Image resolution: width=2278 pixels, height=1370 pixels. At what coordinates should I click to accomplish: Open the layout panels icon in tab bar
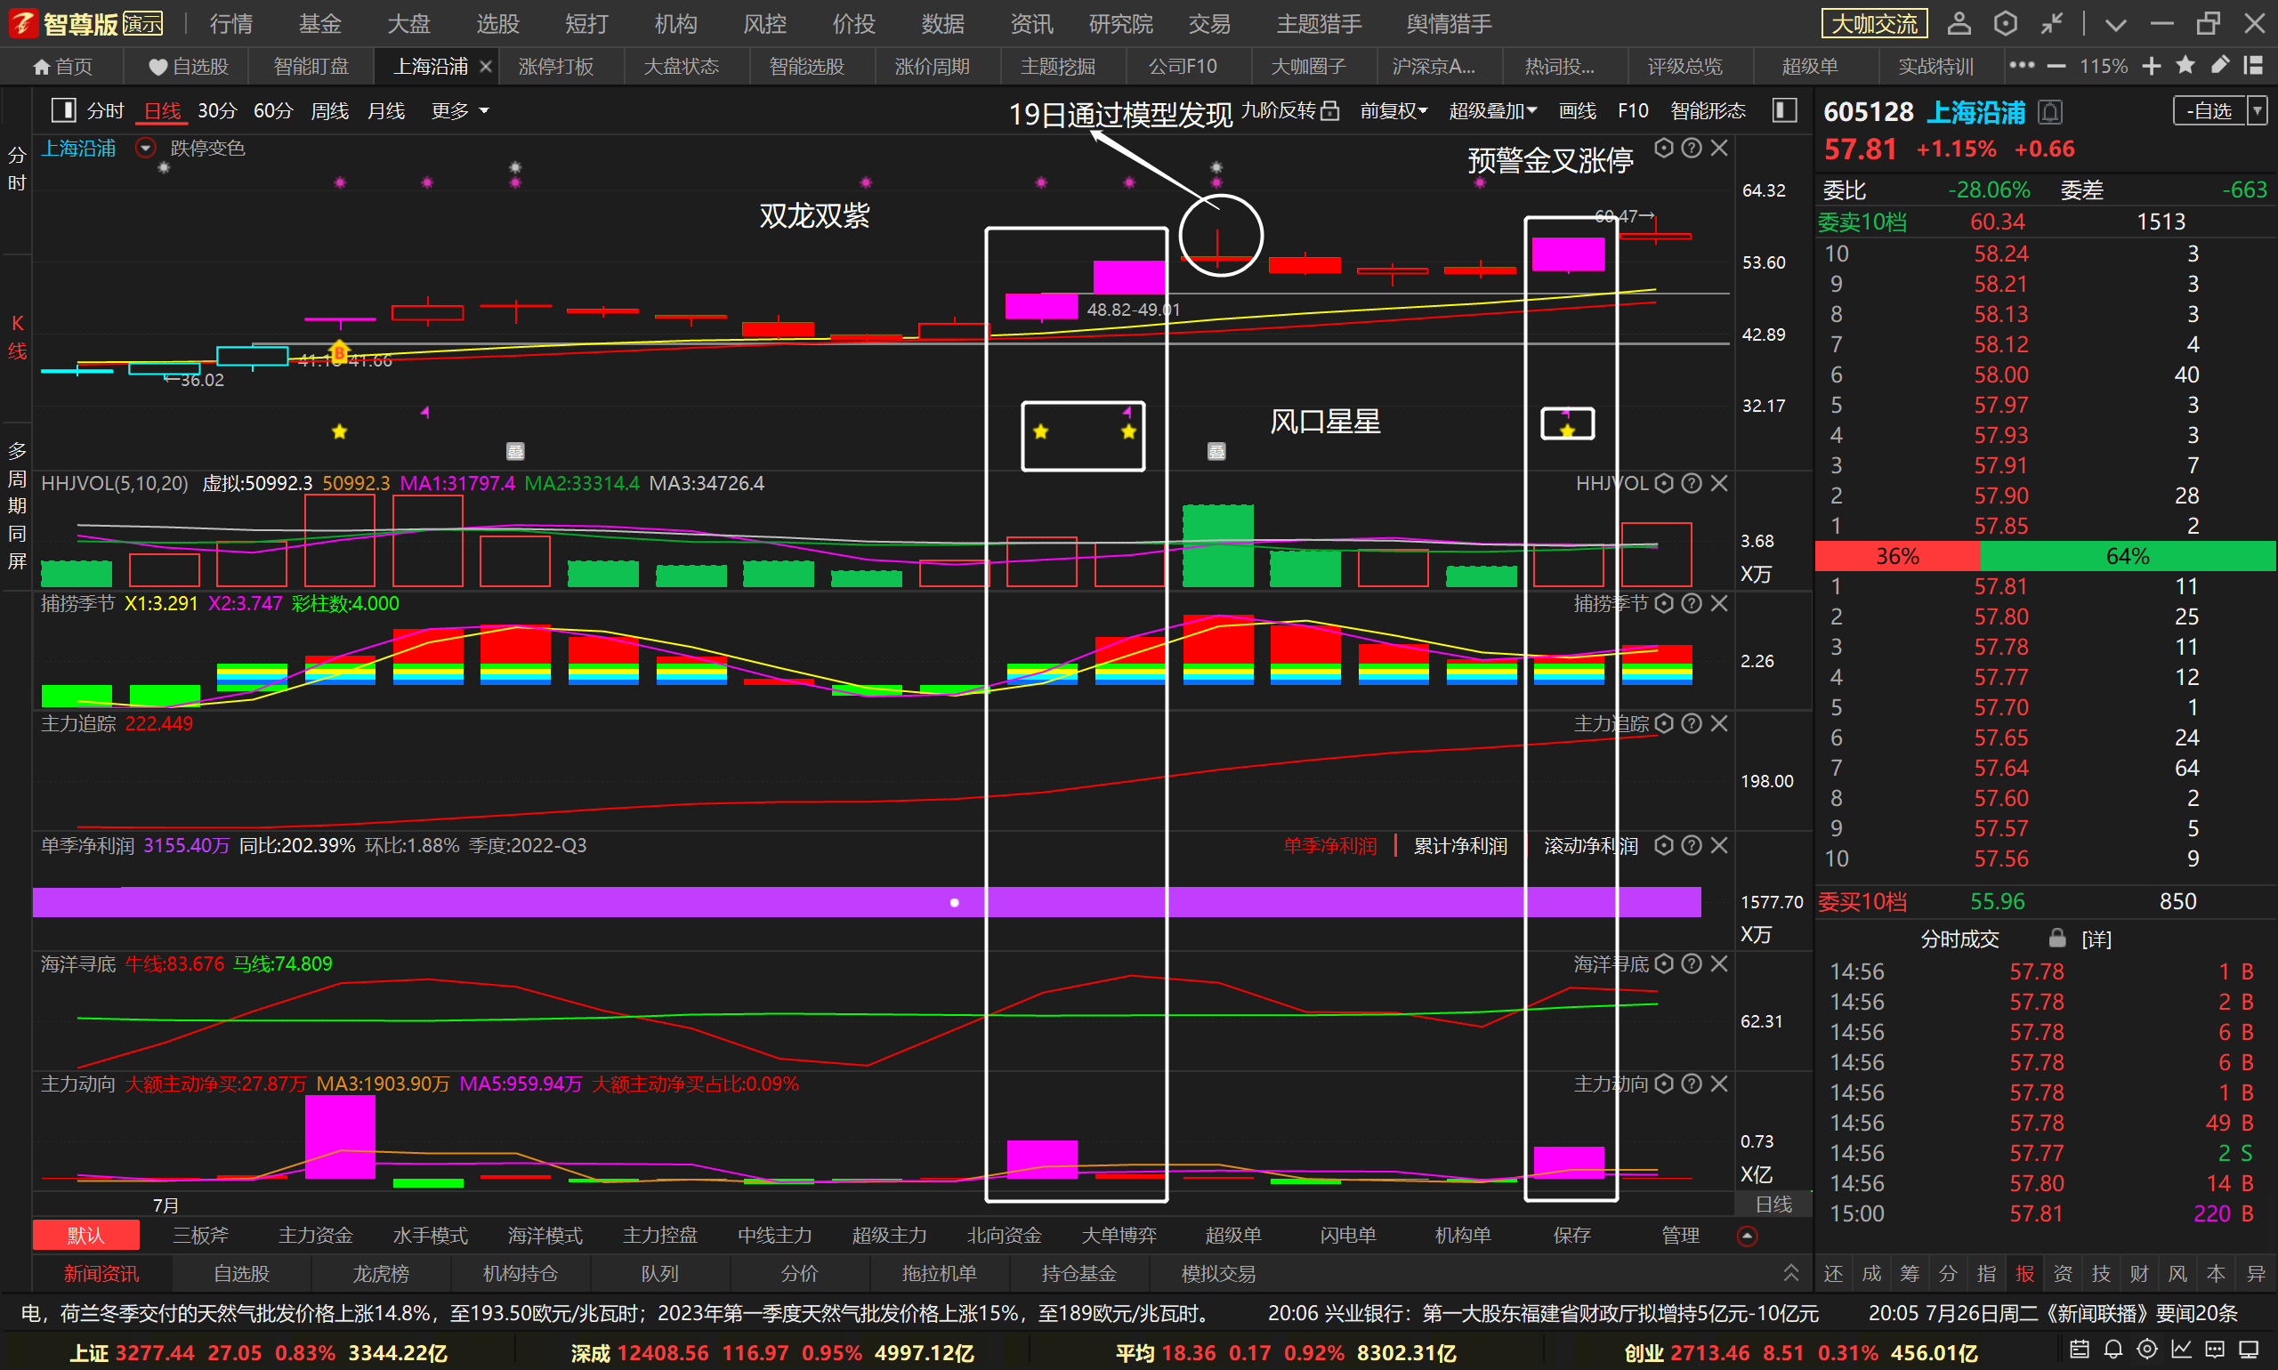tap(2253, 66)
